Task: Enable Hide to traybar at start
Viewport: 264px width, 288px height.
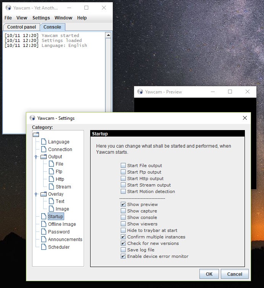Action: [123, 230]
